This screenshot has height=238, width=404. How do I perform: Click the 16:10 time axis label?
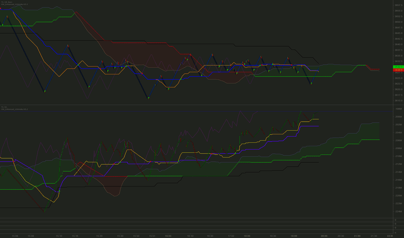[190, 236]
